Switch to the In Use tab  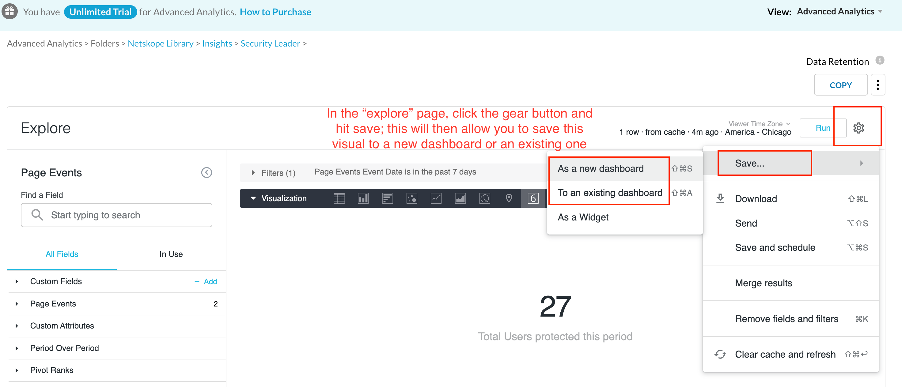(171, 254)
